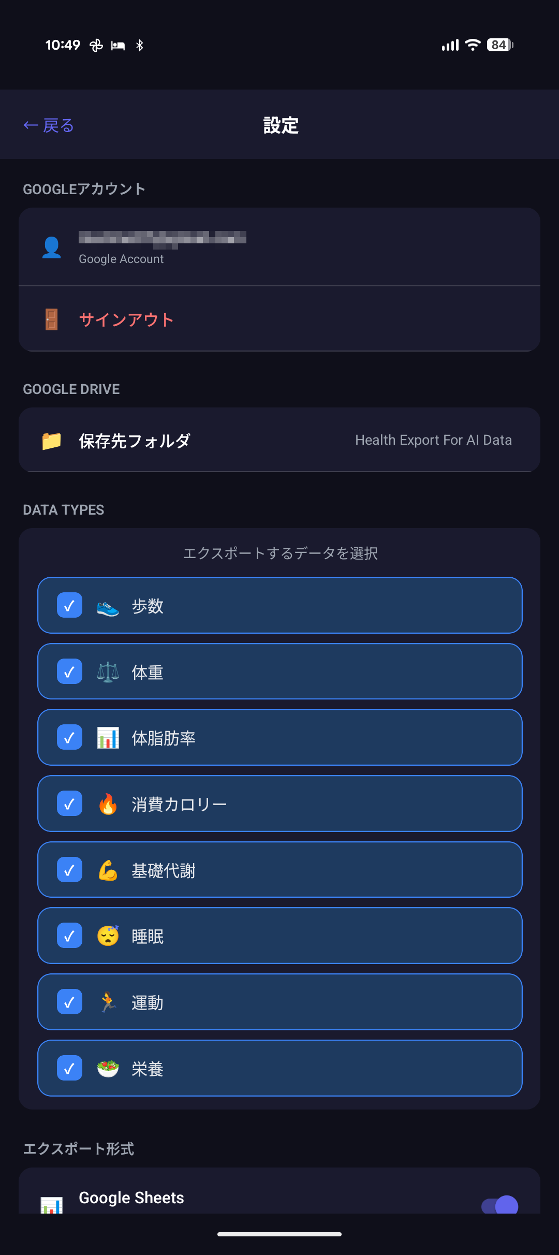
Task: Open Health Export For AI Data folder
Action: coord(433,440)
